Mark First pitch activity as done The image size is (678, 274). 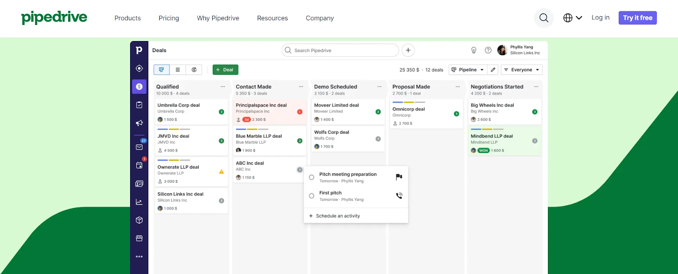point(311,196)
